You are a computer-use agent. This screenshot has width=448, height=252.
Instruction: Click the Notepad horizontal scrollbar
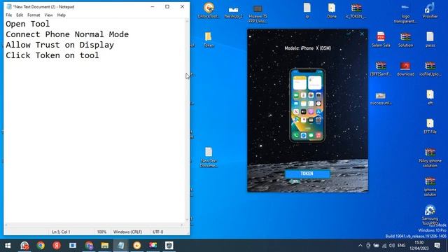94,225
